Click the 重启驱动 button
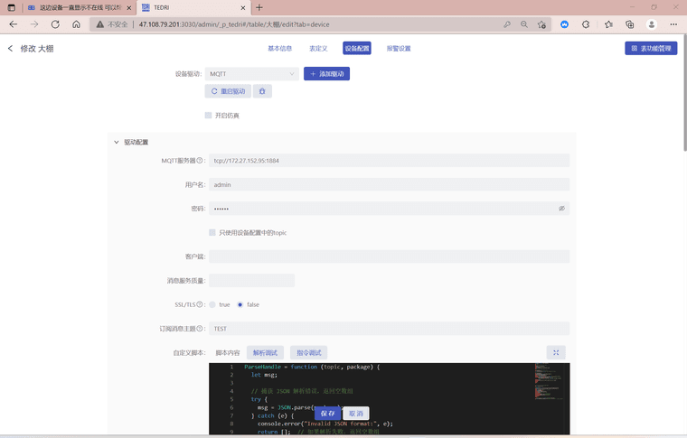687x438 pixels. coord(228,91)
